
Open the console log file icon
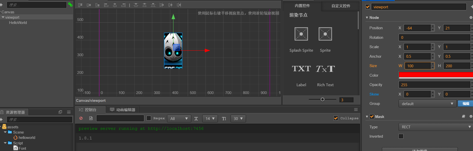click(91, 118)
